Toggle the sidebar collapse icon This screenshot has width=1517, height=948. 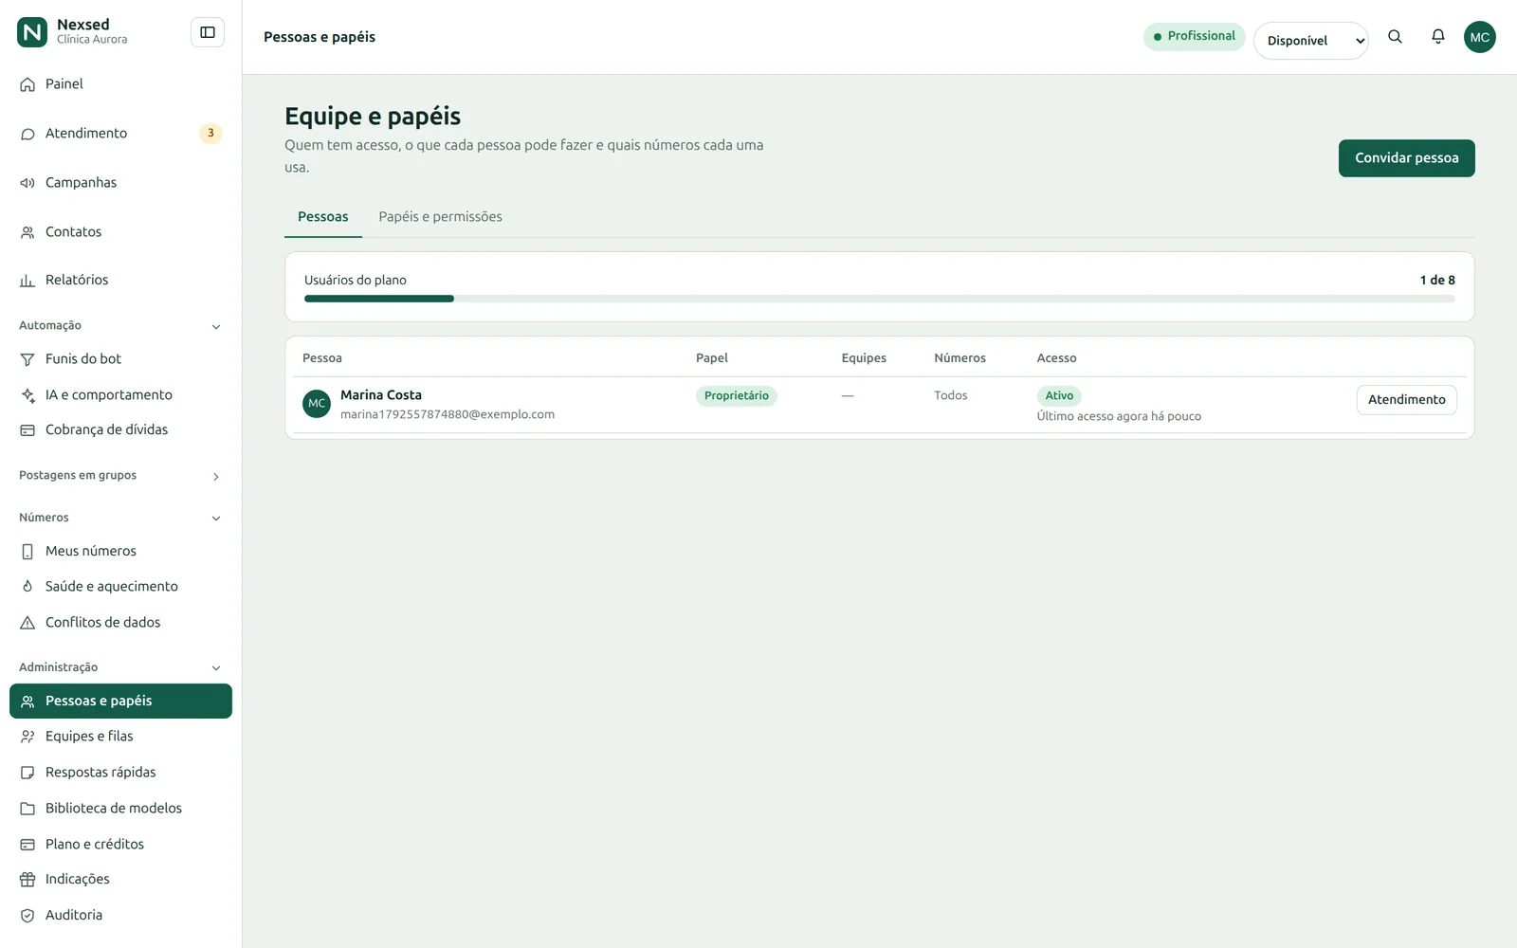coord(208,32)
